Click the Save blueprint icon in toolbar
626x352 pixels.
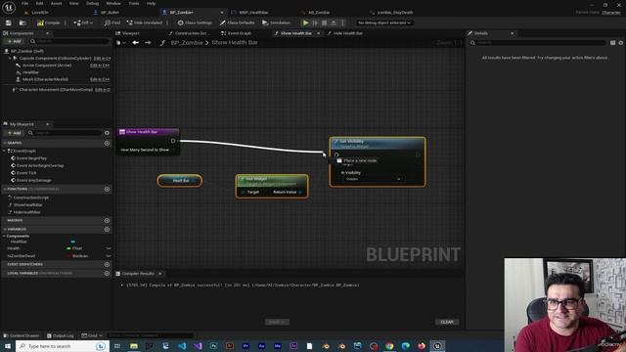(9, 22)
